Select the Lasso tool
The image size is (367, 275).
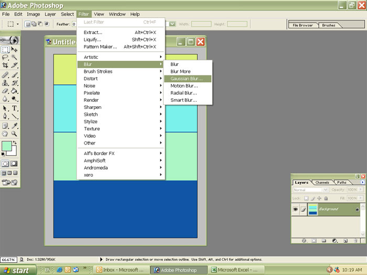[5, 57]
